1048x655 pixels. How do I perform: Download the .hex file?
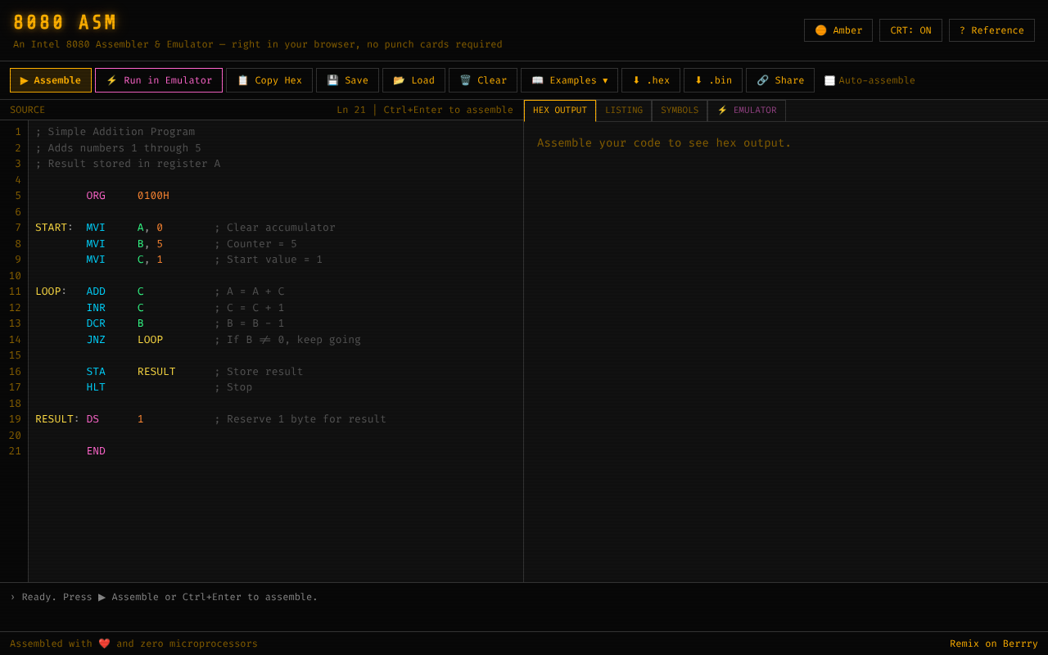(x=651, y=80)
